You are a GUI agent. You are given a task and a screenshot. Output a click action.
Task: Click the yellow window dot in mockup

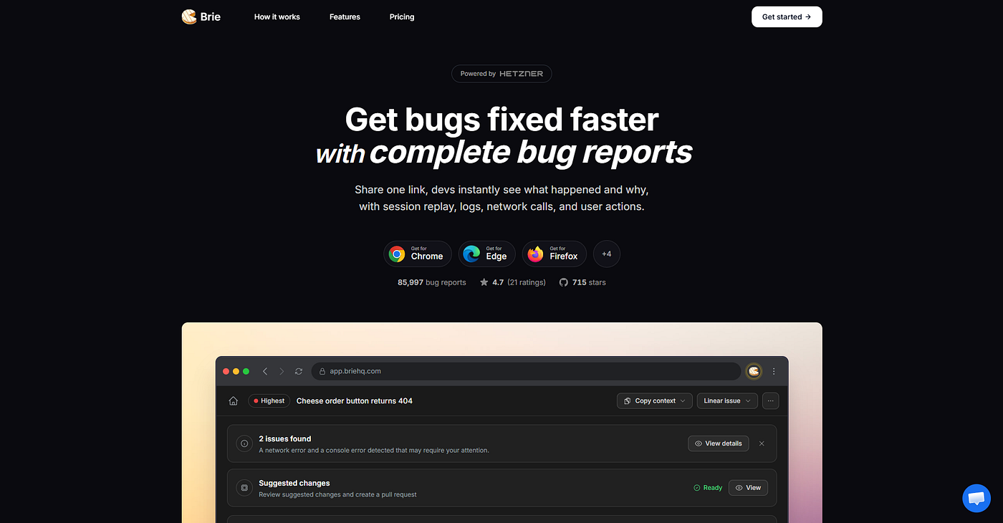(236, 371)
